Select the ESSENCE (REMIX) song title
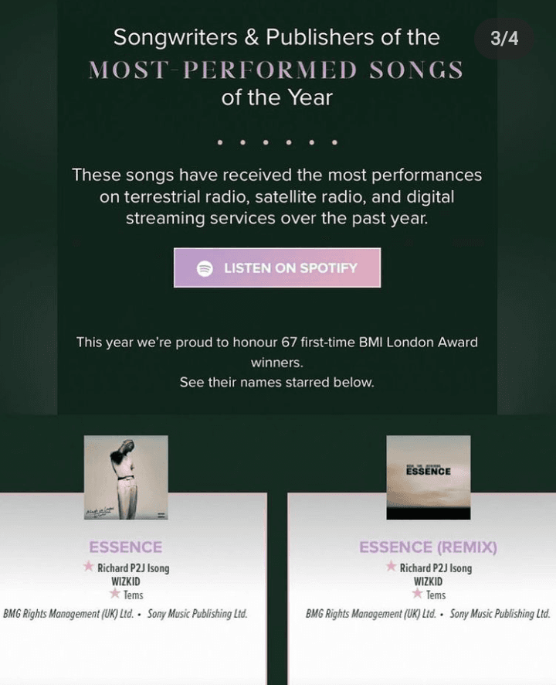This screenshot has height=685, width=556. tap(428, 547)
